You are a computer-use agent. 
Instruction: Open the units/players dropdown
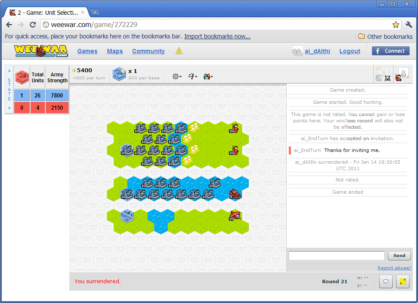[208, 76]
